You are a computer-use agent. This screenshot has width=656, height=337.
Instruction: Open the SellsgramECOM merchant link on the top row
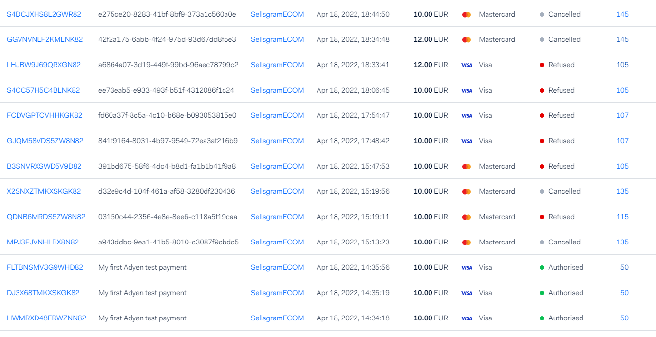[x=277, y=14]
